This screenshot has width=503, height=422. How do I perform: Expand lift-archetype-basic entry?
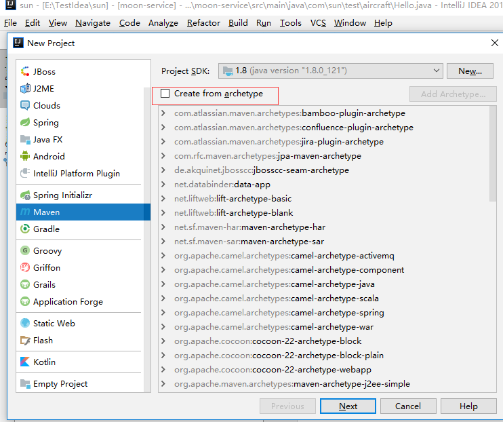pos(163,199)
